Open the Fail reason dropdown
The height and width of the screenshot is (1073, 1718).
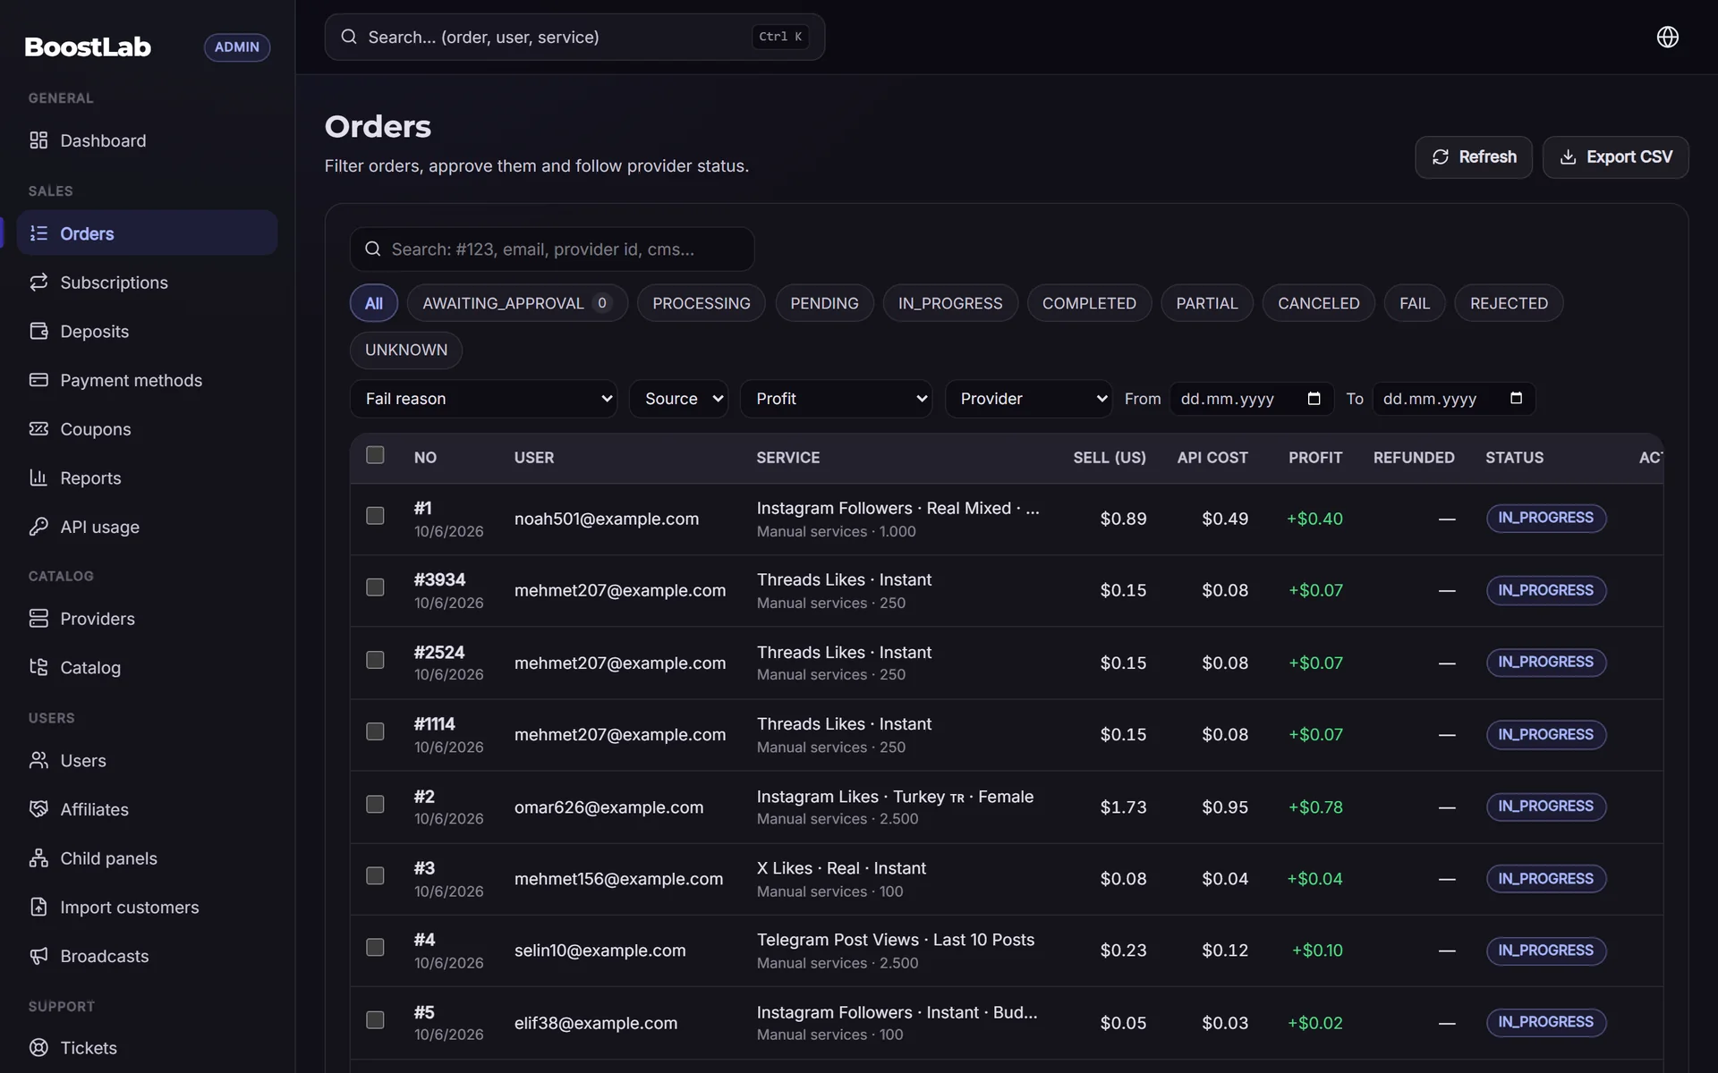coord(483,399)
